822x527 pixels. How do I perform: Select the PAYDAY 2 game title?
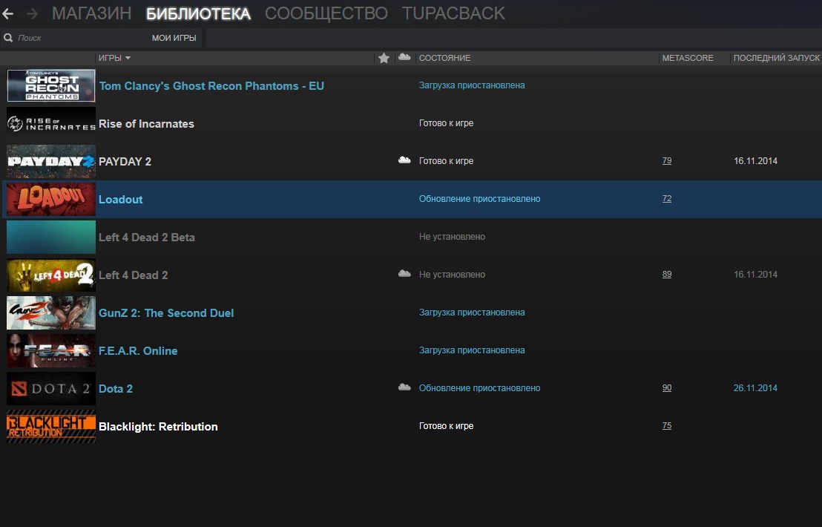[x=125, y=162]
